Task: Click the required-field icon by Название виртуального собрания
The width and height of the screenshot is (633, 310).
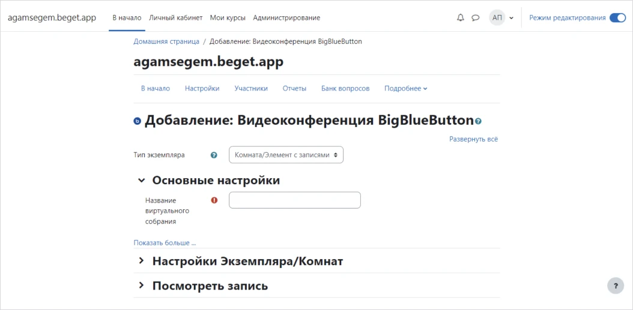Action: click(214, 200)
